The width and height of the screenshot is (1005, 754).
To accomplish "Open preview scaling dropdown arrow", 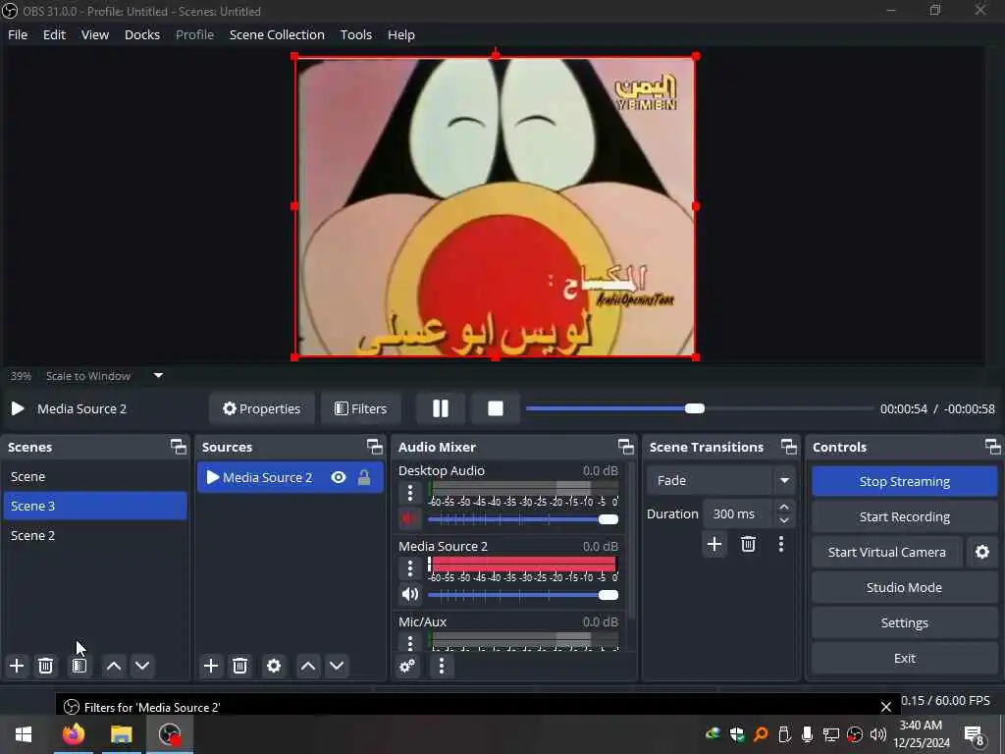I will tap(158, 376).
